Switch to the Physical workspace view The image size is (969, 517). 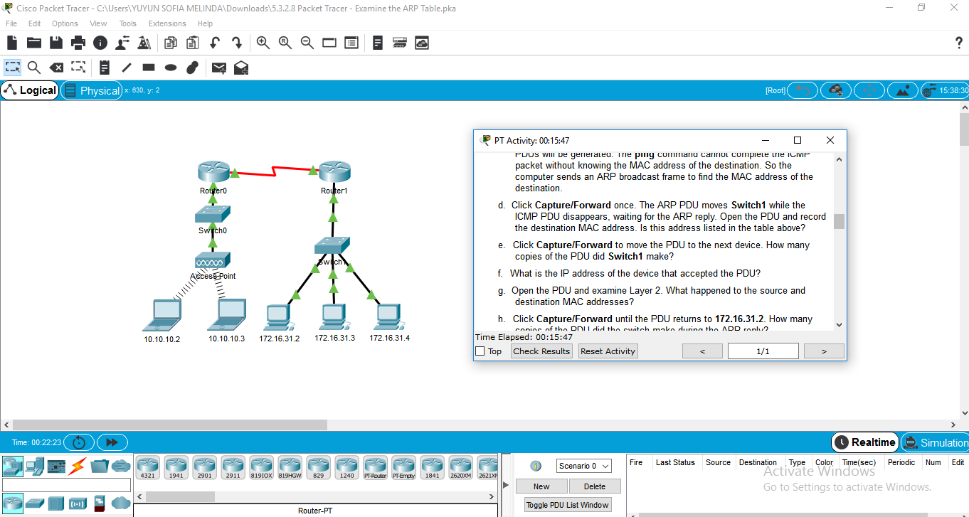91,90
